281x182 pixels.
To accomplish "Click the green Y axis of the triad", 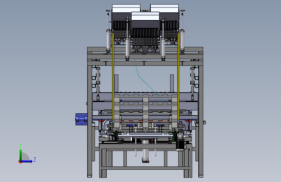I will [x=21, y=155].
